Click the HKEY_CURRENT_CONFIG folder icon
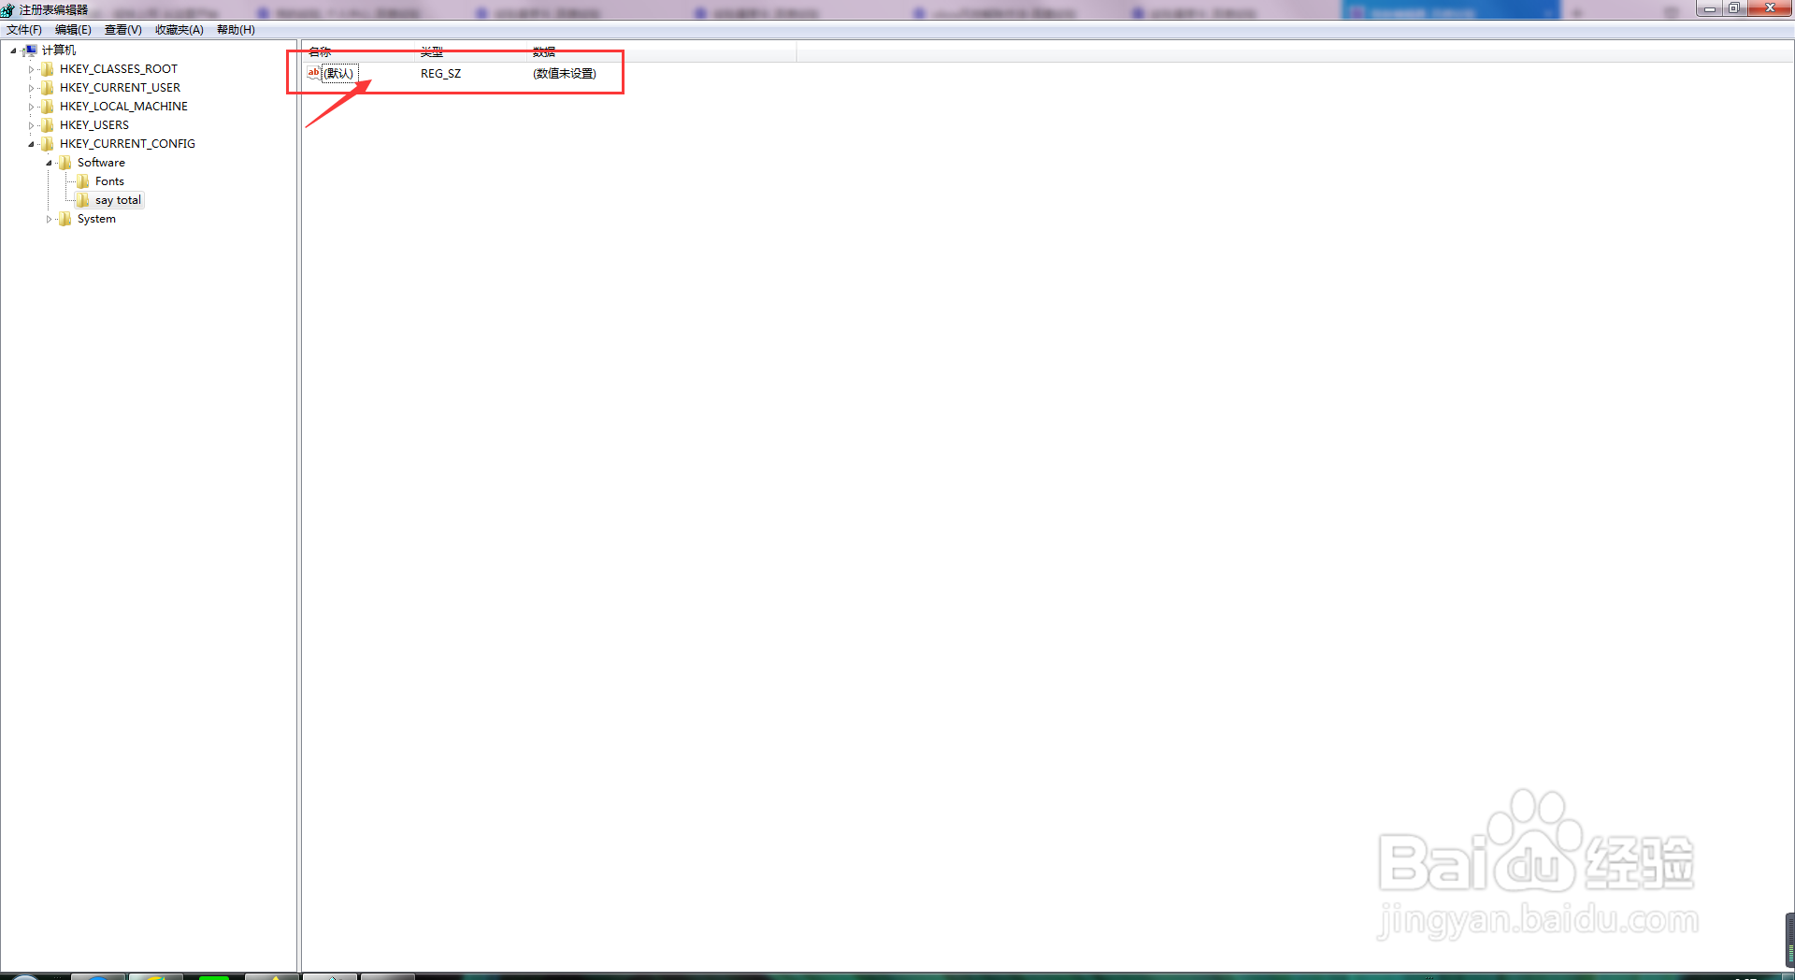Viewport: 1795px width, 980px height. [48, 144]
